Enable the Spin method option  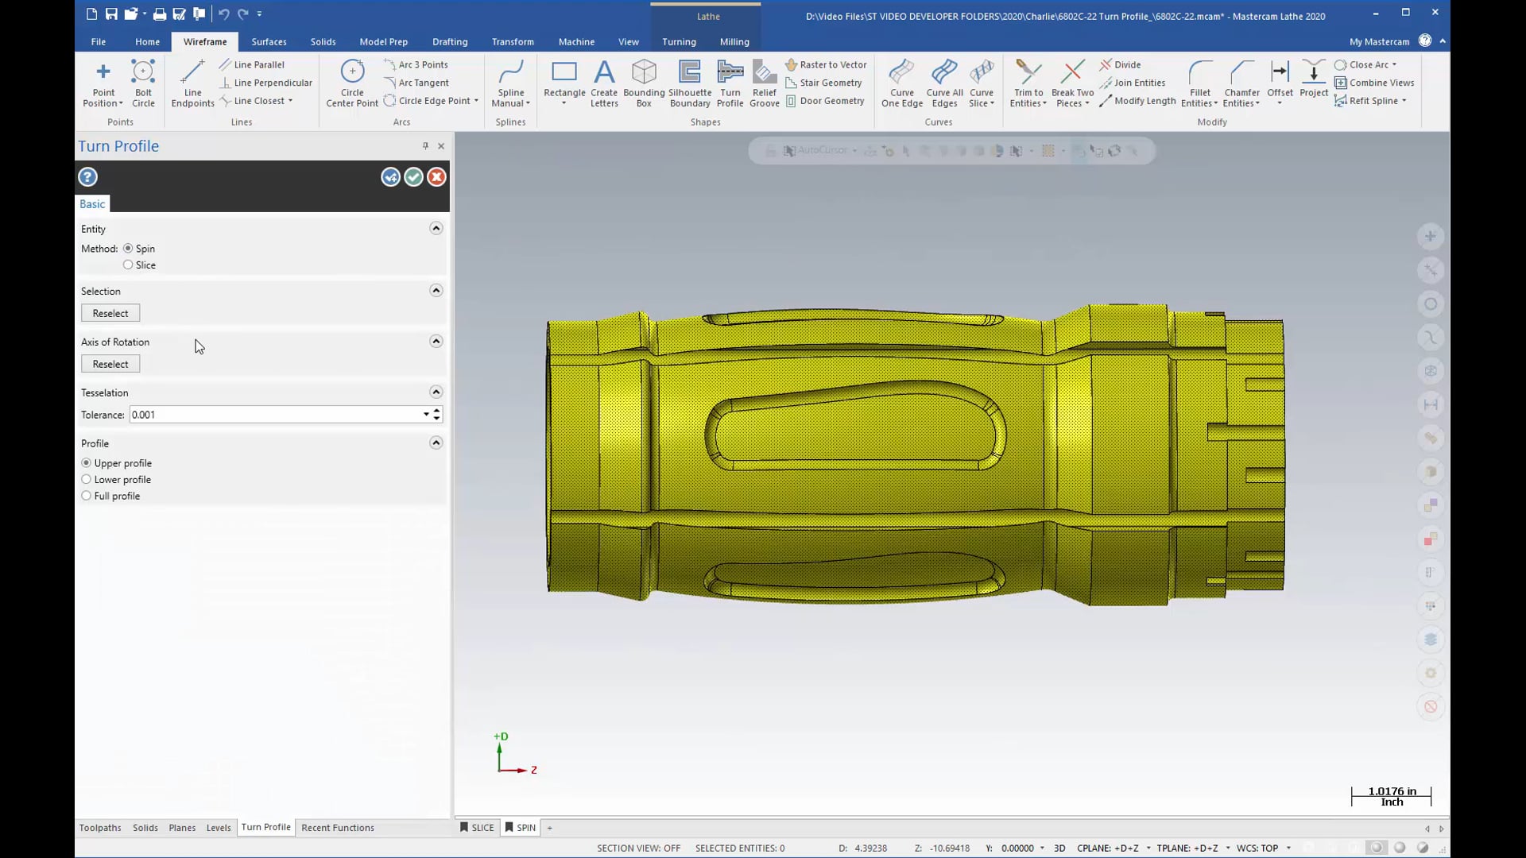pos(128,249)
